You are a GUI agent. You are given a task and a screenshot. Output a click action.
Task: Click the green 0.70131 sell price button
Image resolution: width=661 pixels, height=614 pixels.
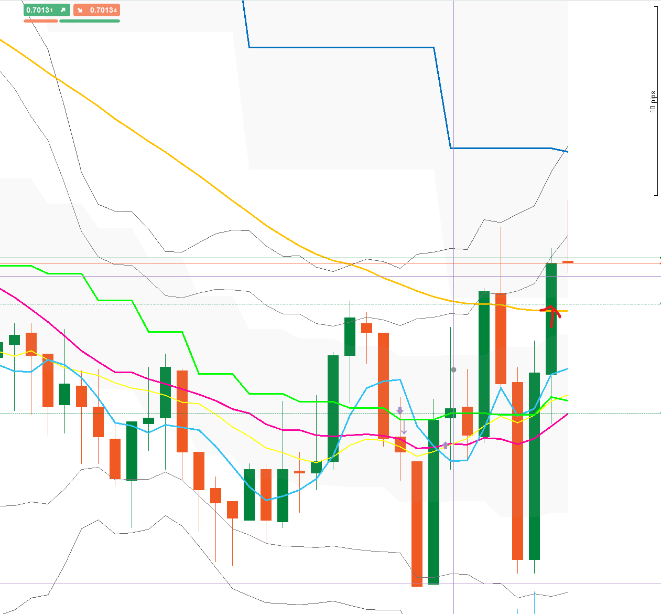(x=47, y=10)
